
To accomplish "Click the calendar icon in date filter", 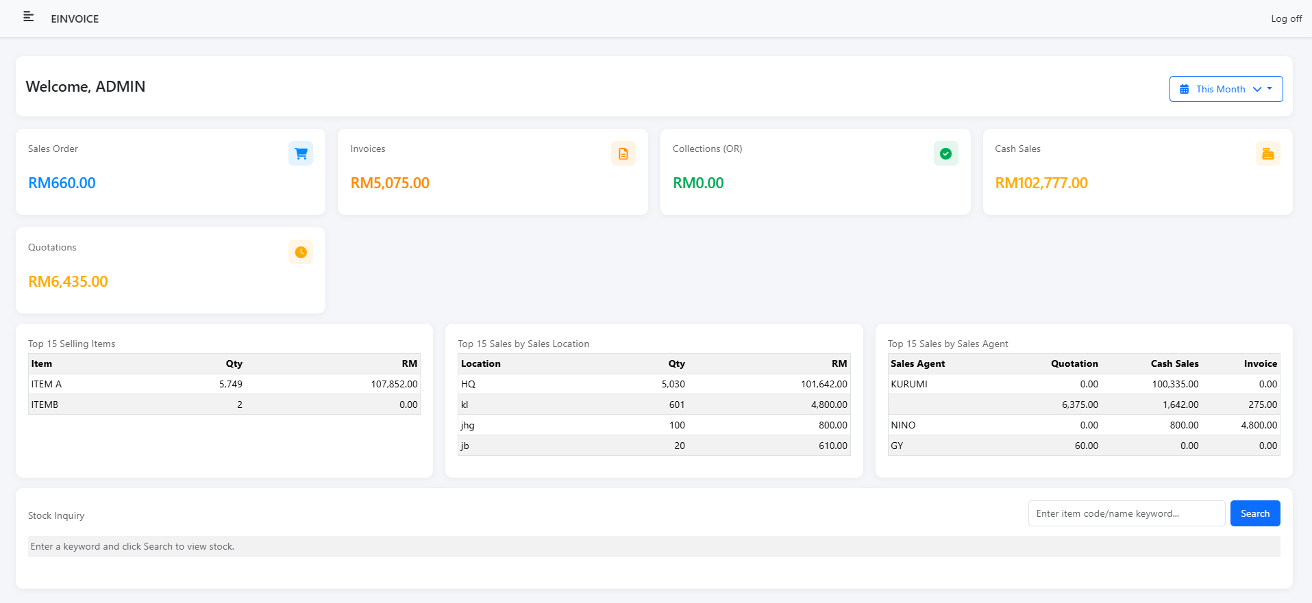I will pos(1184,89).
